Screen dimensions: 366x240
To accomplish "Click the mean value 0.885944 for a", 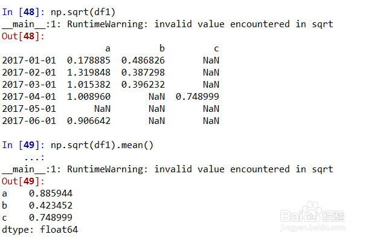I will (x=51, y=193).
